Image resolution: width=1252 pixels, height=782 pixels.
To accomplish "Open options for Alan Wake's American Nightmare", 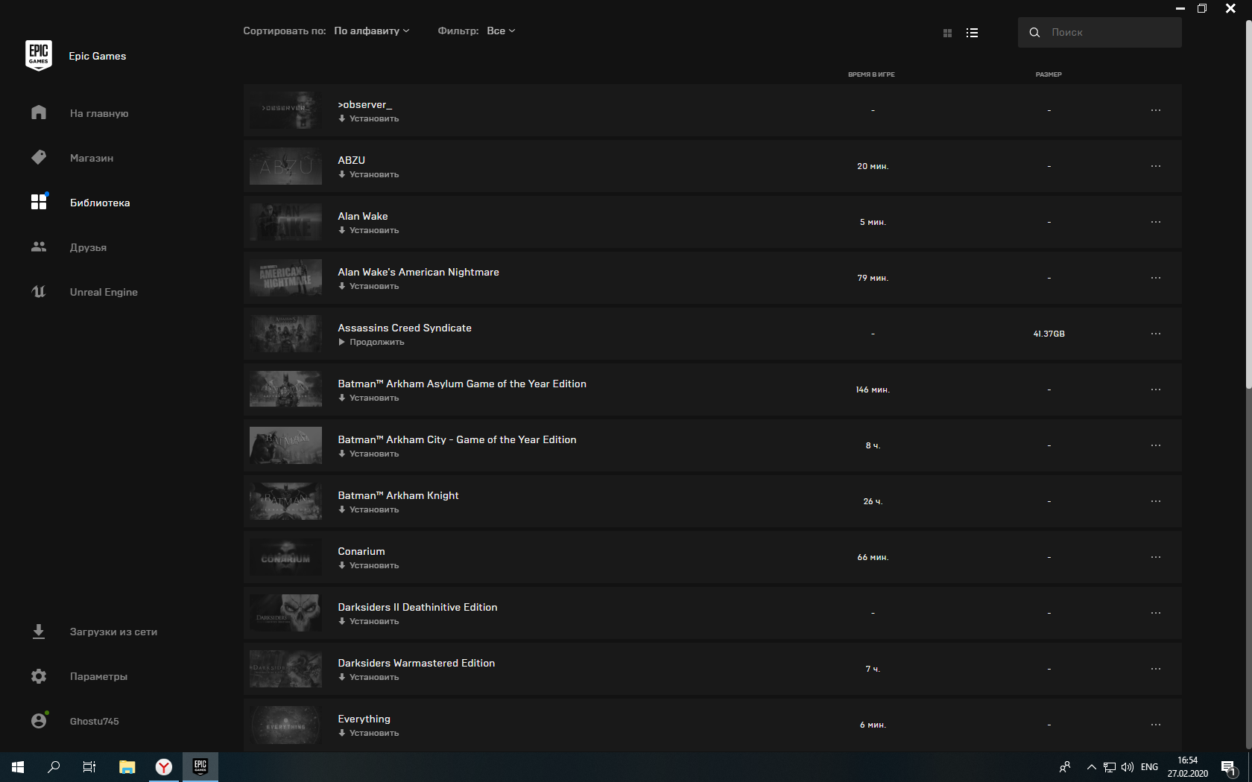I will 1156,278.
